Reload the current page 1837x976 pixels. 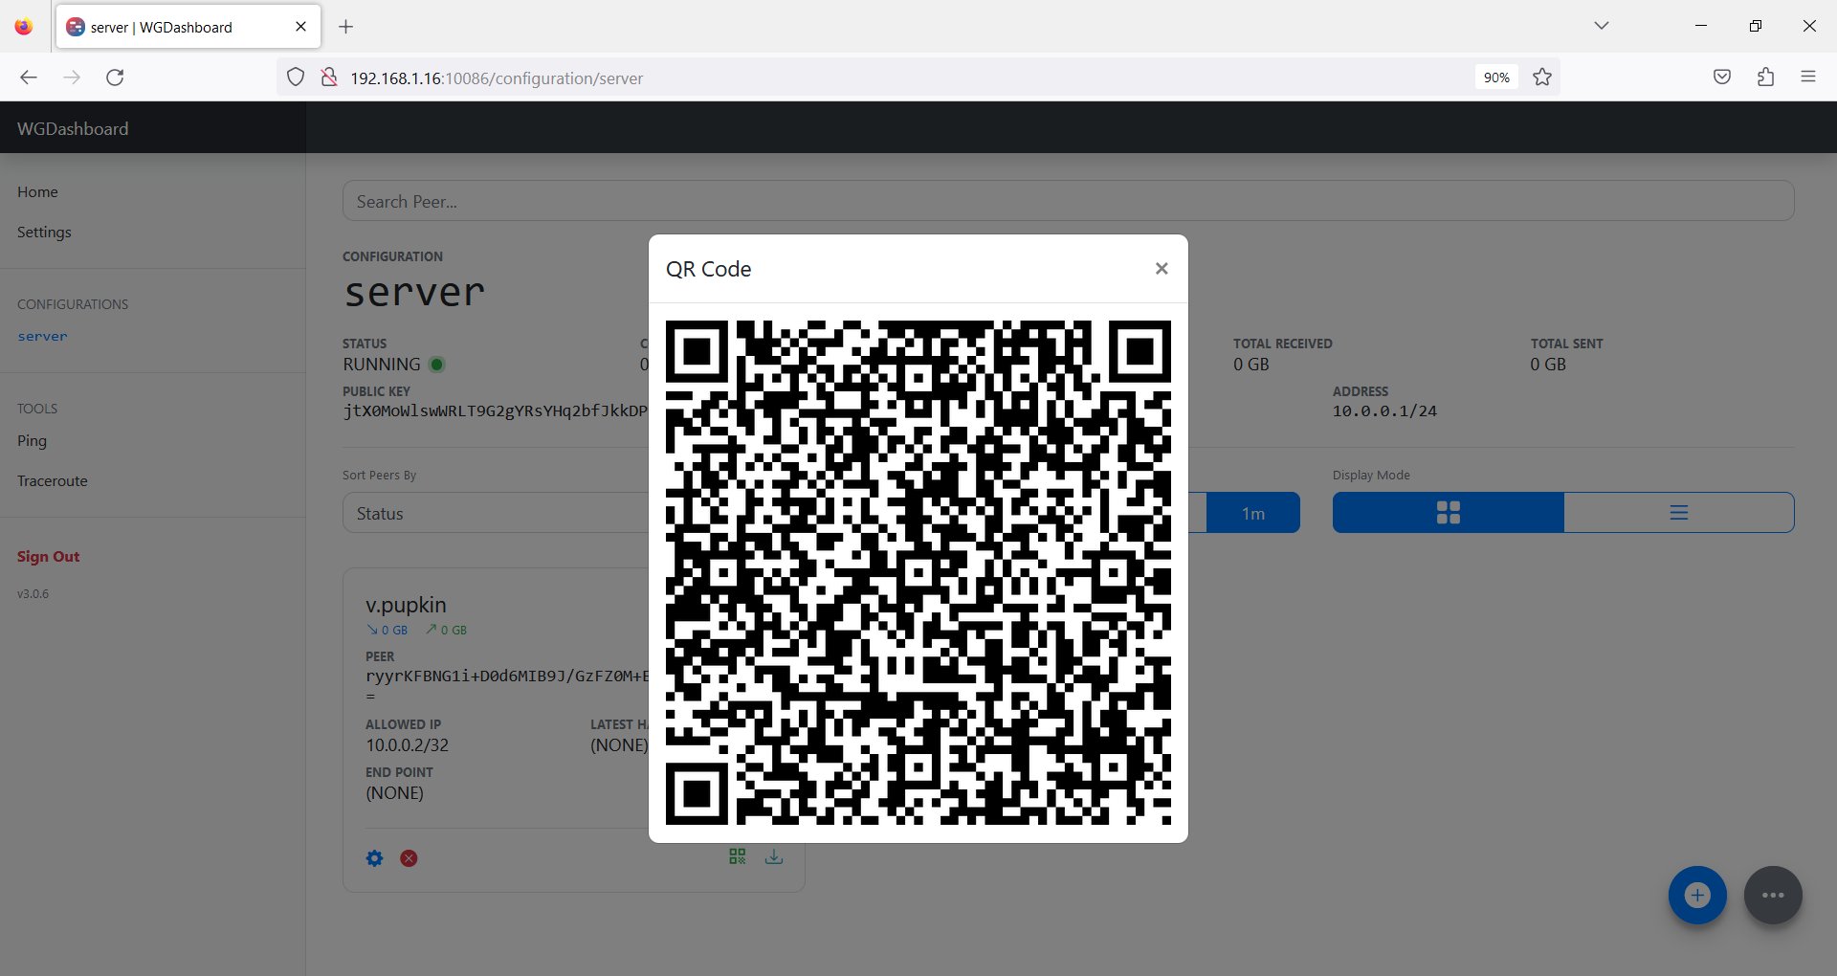115,78
